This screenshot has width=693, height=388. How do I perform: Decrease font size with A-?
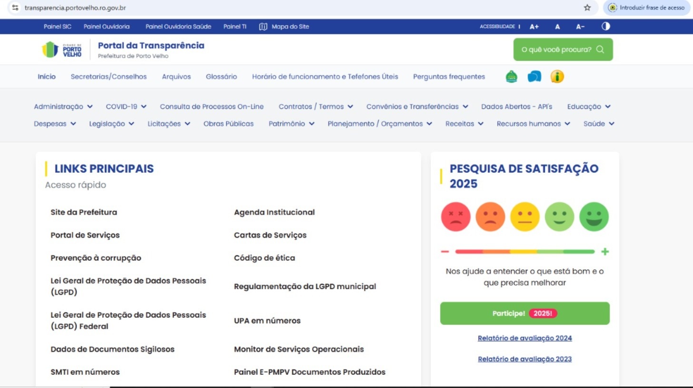click(580, 27)
